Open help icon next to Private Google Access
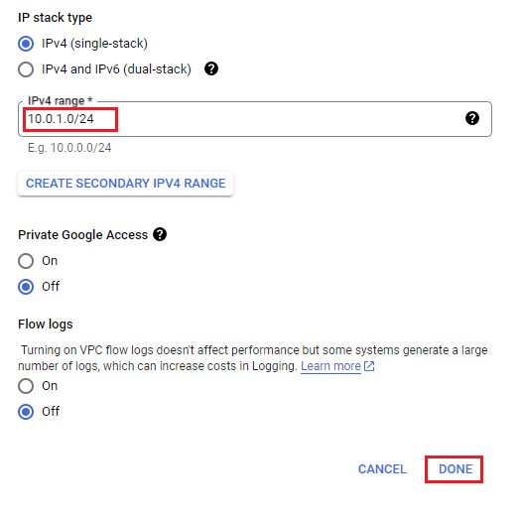Viewport: 521px width, 520px height. coord(160,234)
